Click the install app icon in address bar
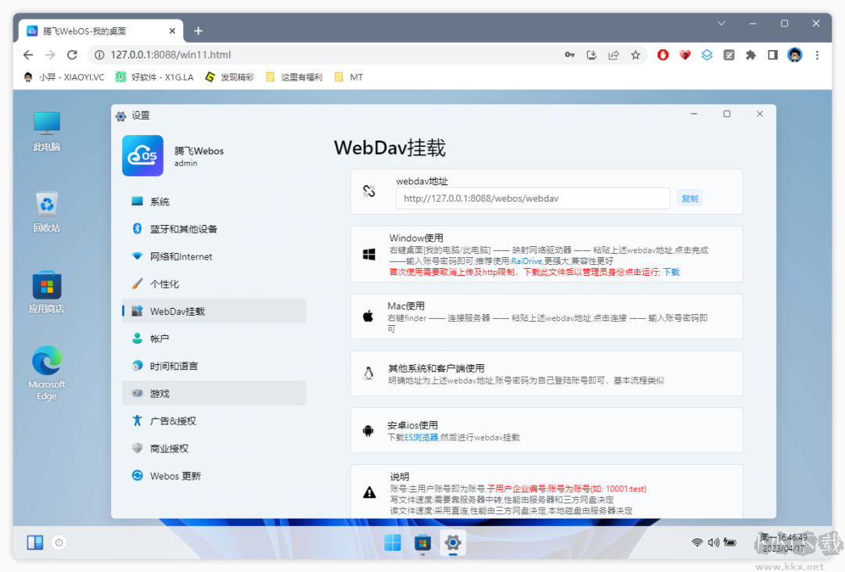The width and height of the screenshot is (845, 572). pyautogui.click(x=591, y=55)
